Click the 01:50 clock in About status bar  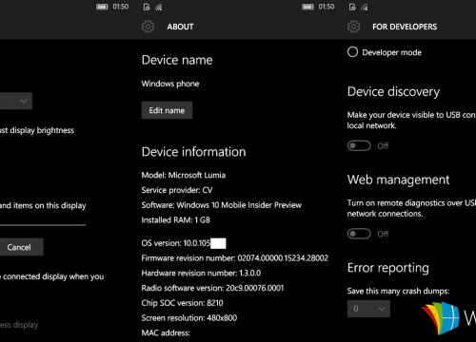[x=327, y=7]
